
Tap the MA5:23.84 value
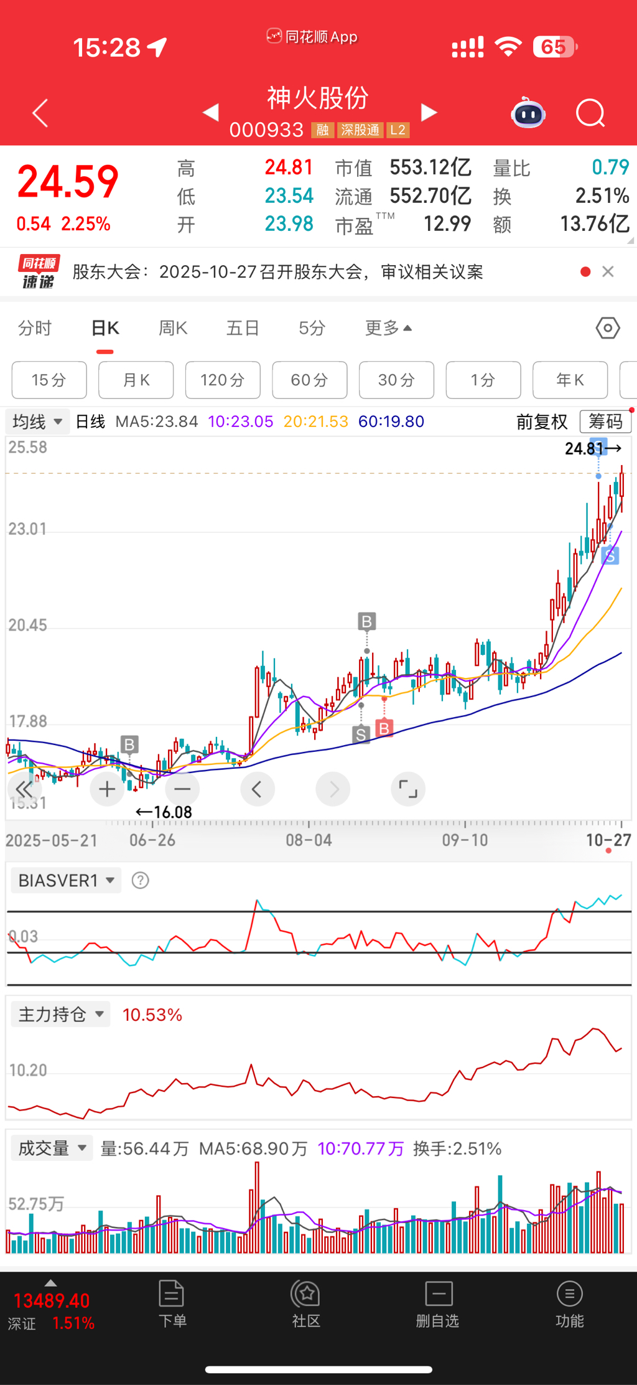pyautogui.click(x=157, y=421)
